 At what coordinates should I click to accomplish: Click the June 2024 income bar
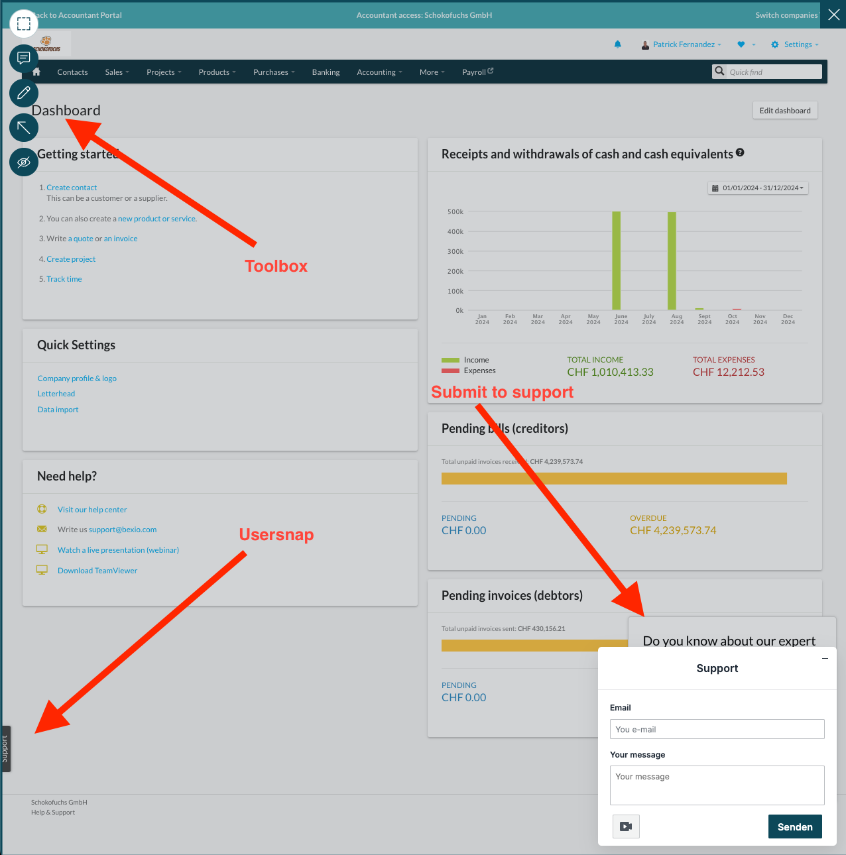[x=617, y=260]
